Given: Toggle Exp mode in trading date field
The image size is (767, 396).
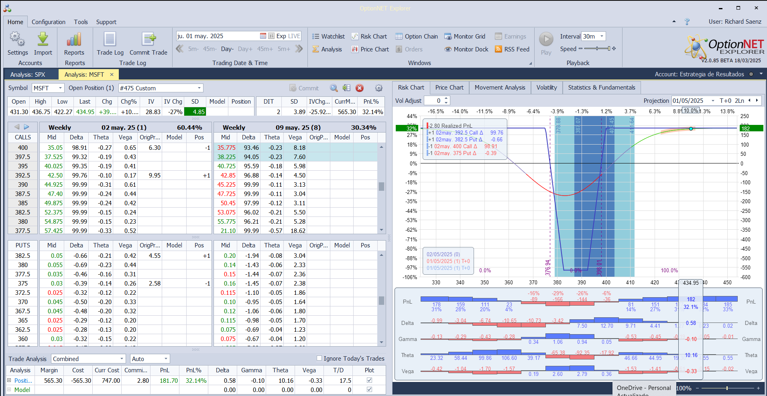Looking at the screenshot, I should 281,36.
